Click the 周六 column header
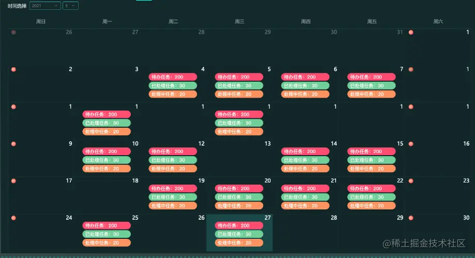This screenshot has width=475, height=258. tap(438, 22)
